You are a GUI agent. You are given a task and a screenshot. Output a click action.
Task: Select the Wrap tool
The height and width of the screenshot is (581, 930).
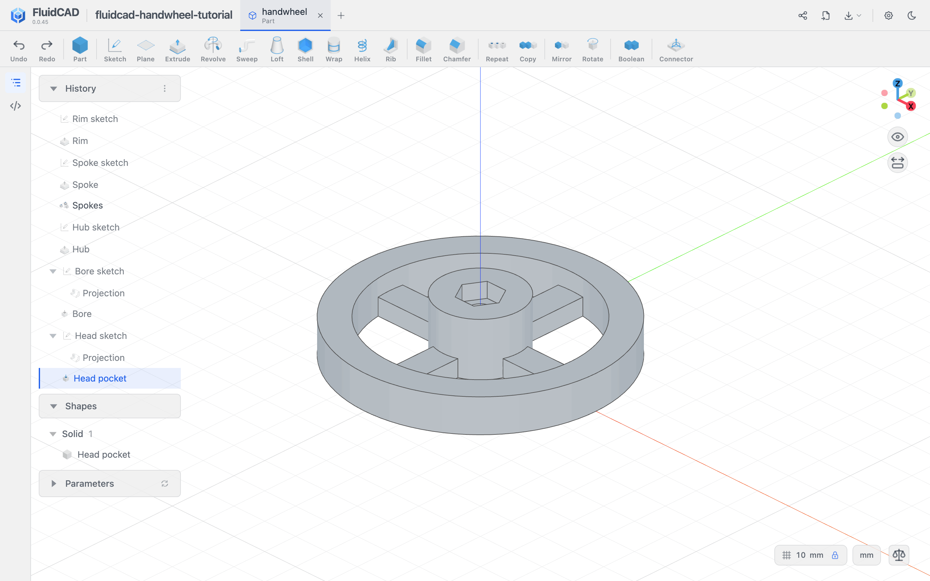click(334, 50)
